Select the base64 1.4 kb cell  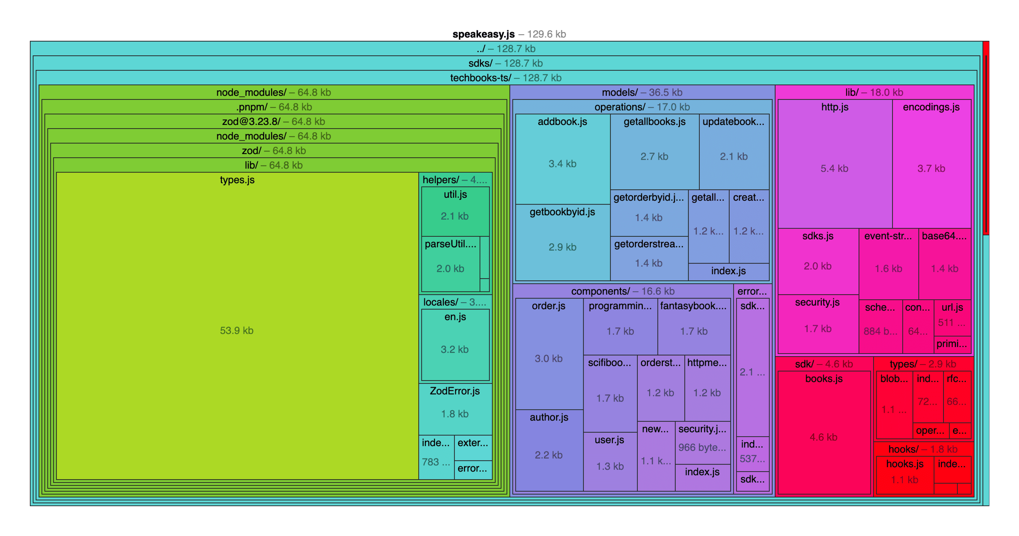click(x=945, y=264)
